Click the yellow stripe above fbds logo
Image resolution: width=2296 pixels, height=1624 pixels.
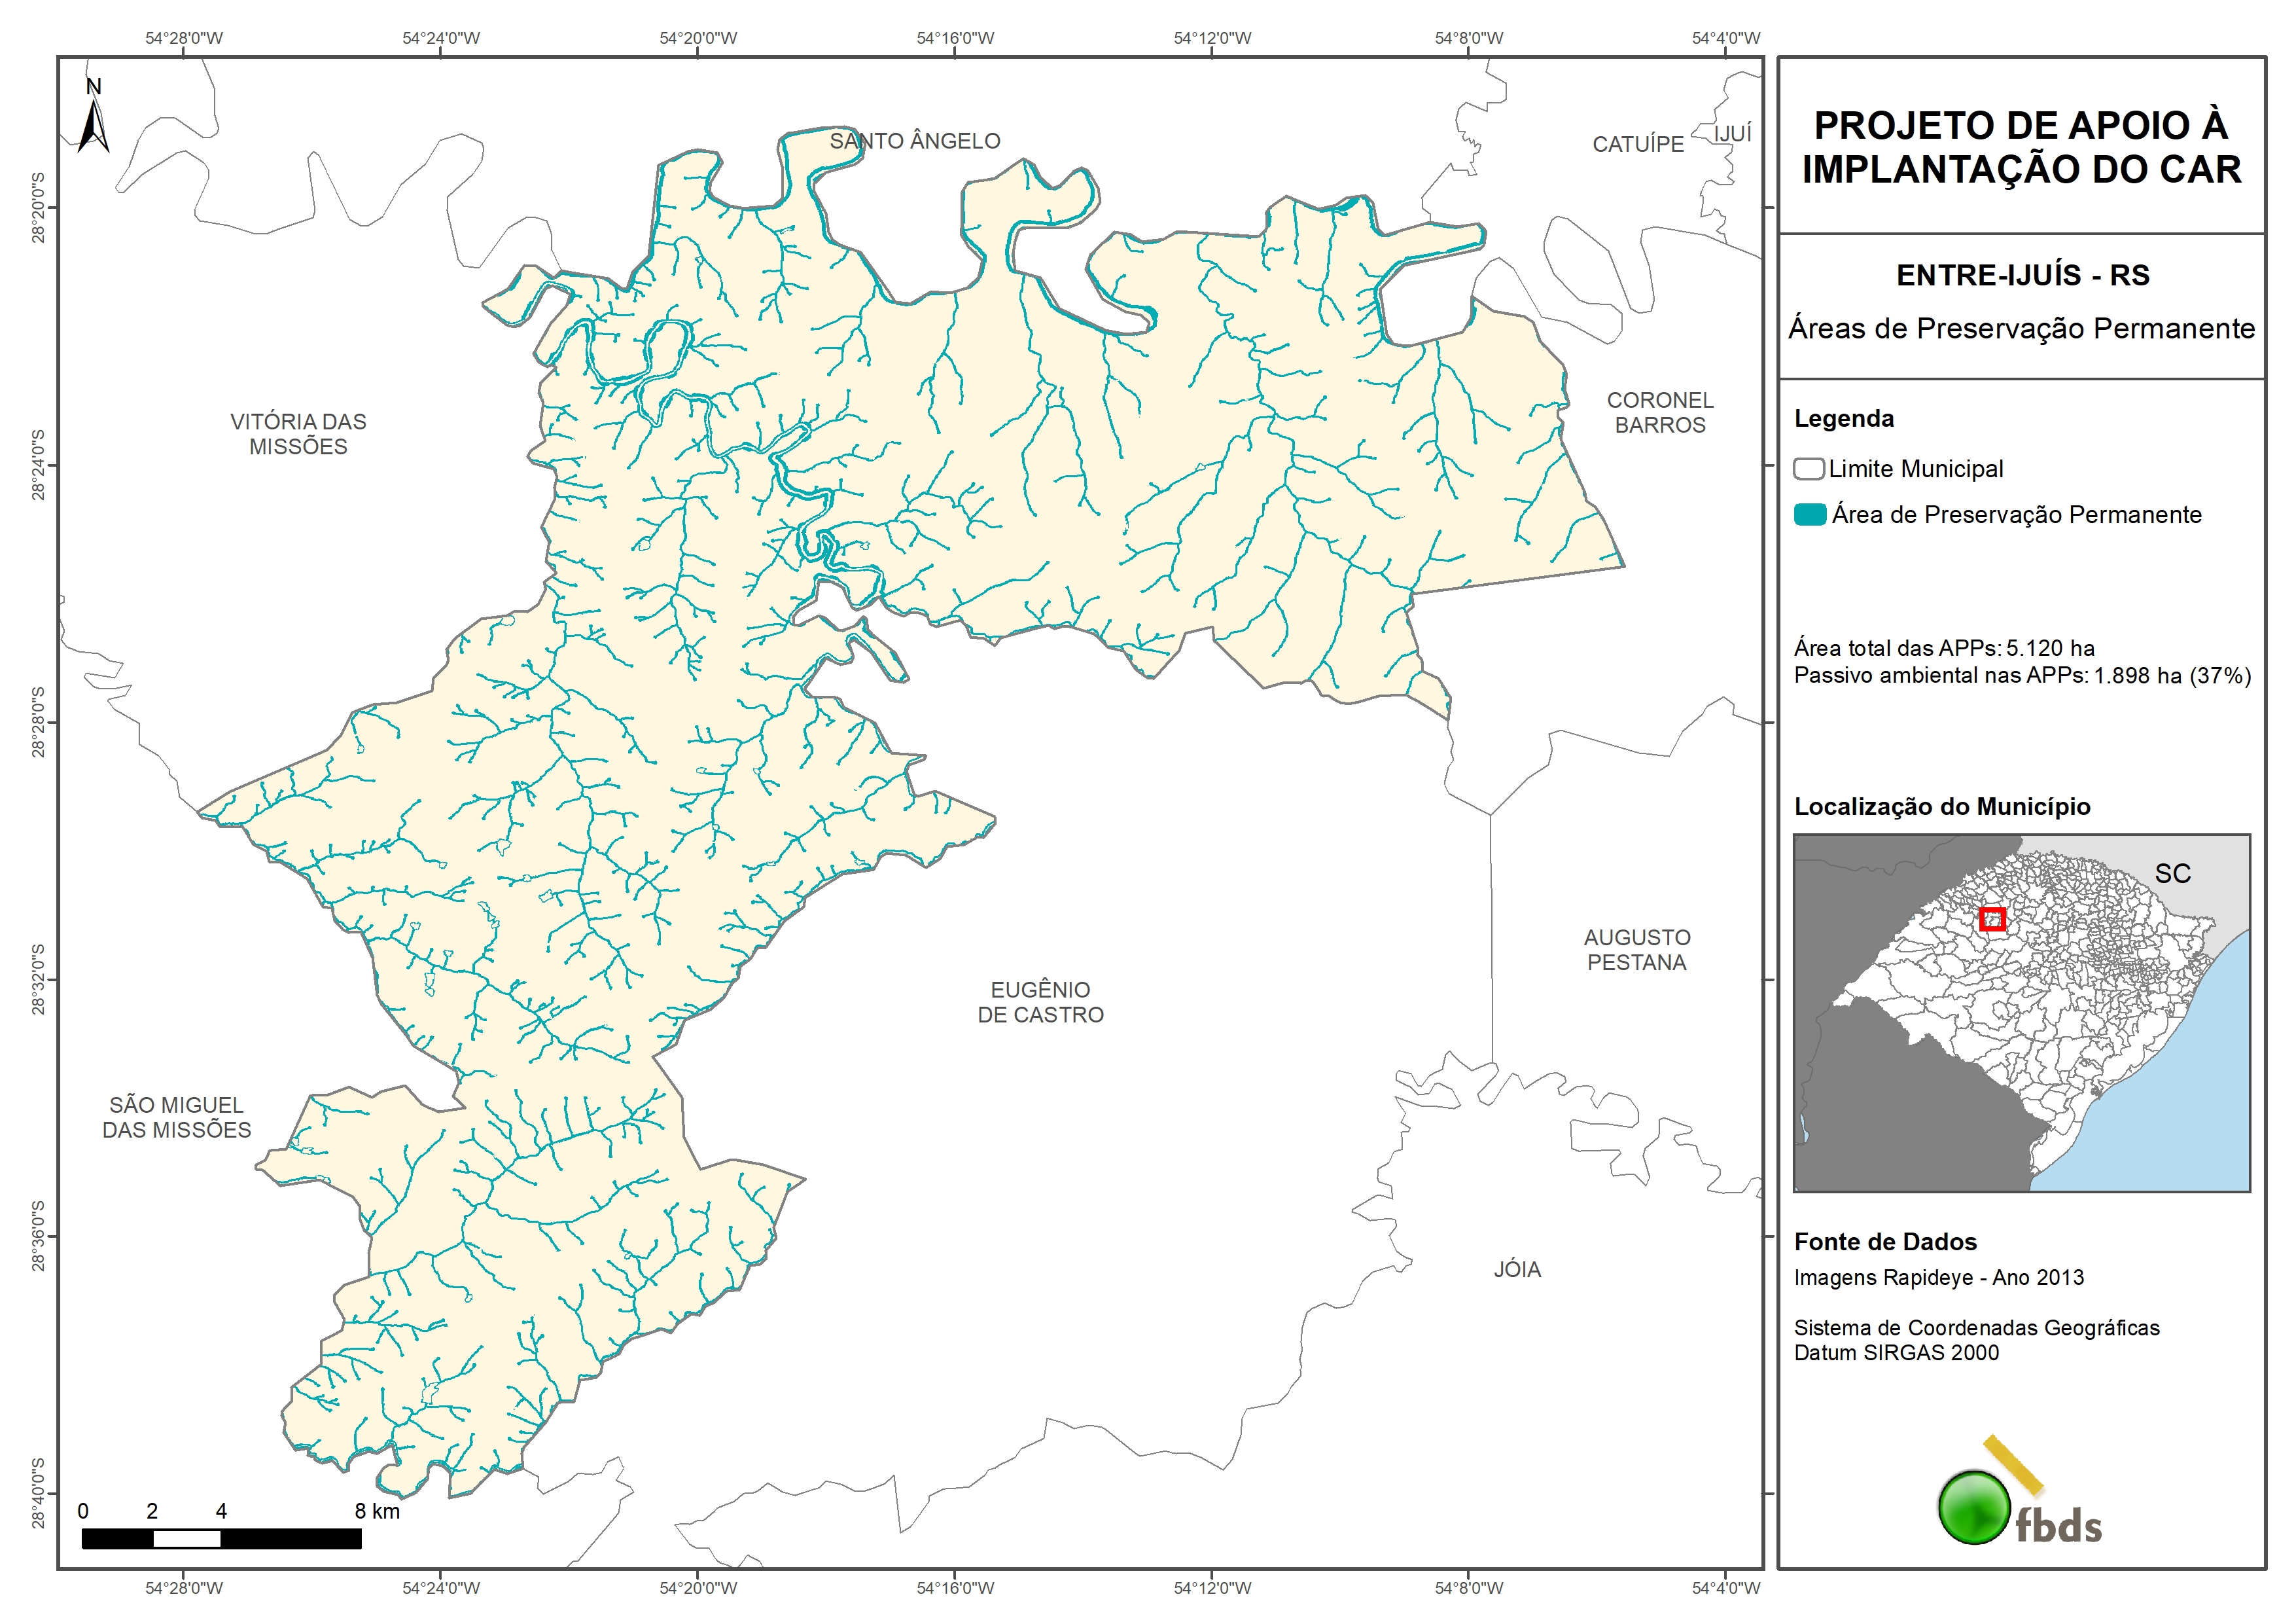2013,1464
